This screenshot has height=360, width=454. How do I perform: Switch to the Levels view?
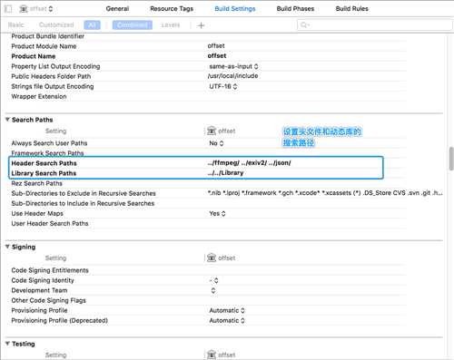click(x=171, y=25)
